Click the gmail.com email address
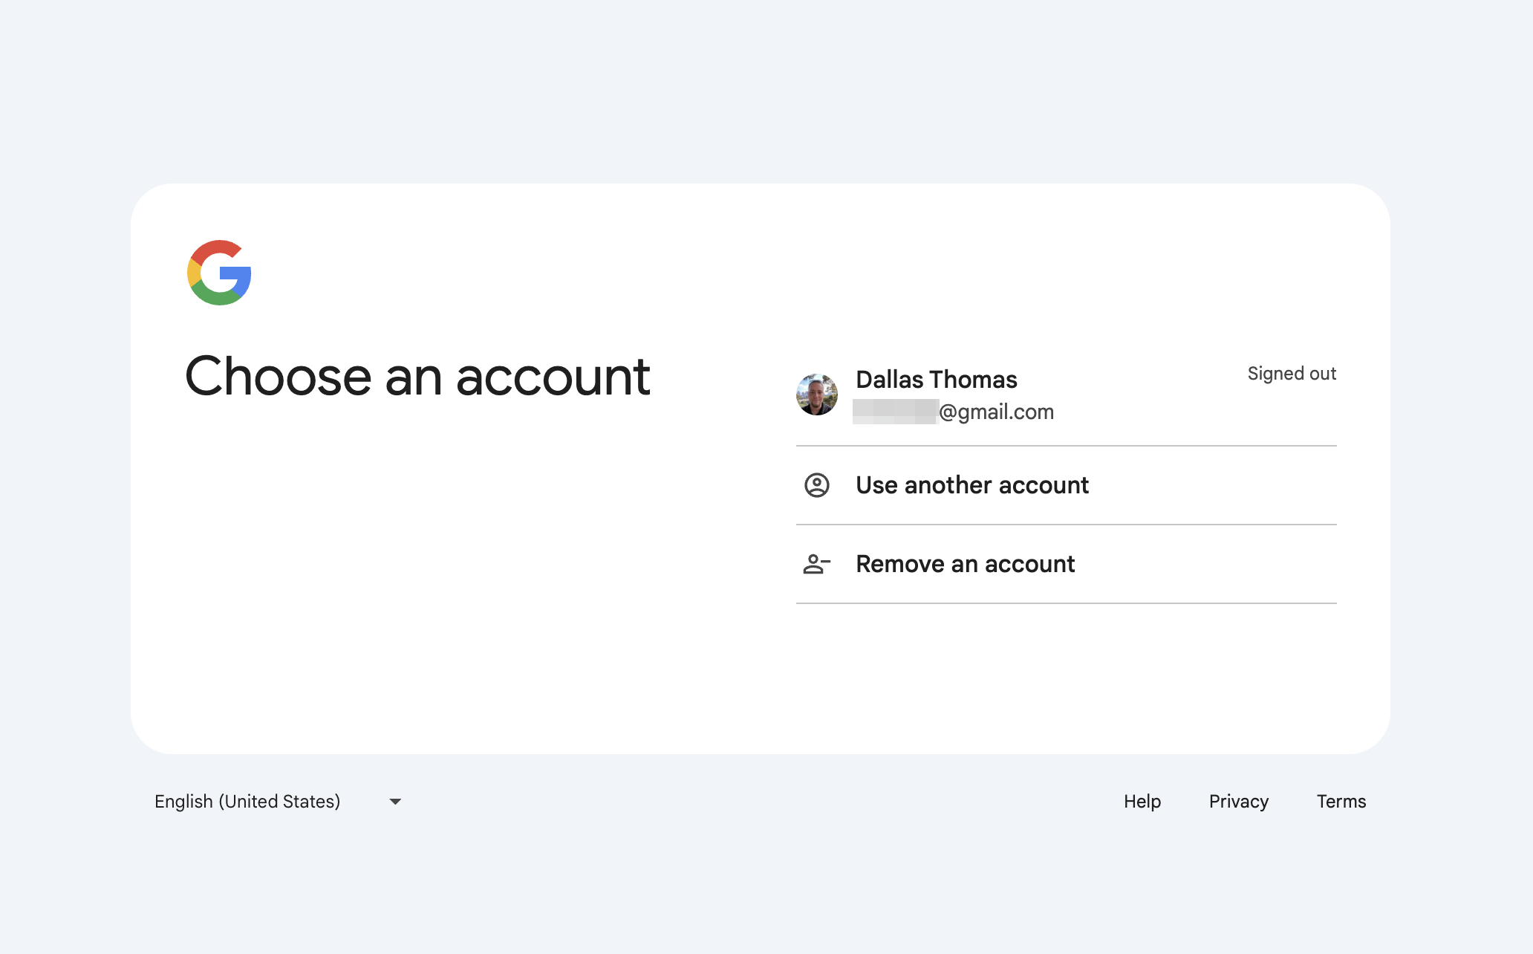 [995, 412]
